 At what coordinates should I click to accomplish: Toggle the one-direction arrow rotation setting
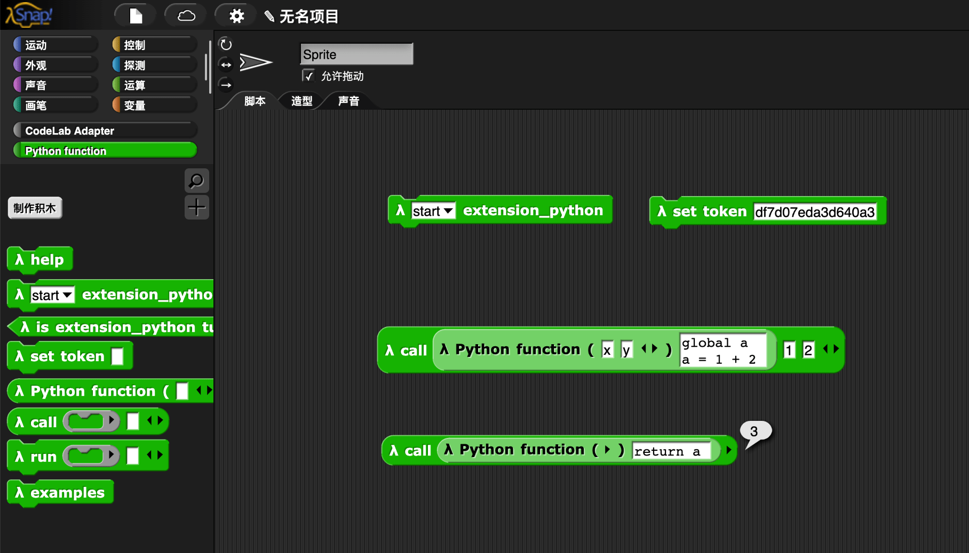tap(226, 85)
